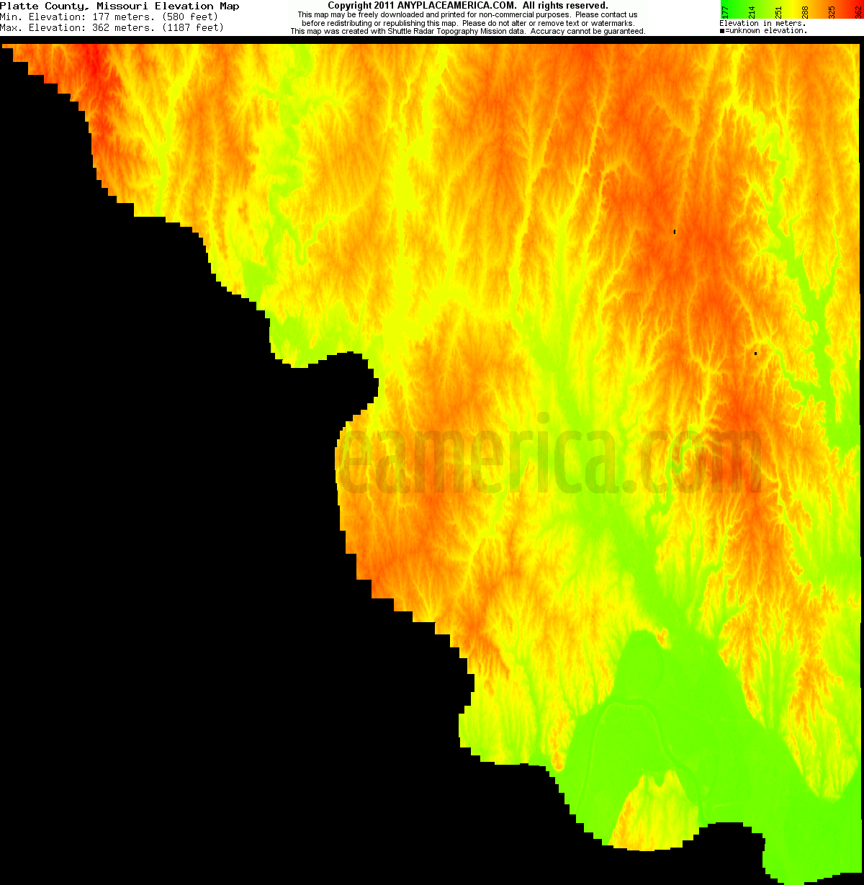Click the 177 legend label
Screen dimensions: 864x885
click(724, 11)
